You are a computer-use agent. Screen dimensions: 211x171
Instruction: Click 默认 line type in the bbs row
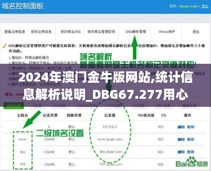click(x=72, y=152)
